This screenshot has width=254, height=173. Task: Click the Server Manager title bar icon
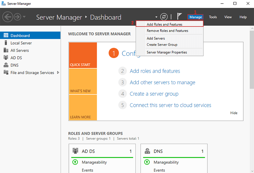coord(4,4)
